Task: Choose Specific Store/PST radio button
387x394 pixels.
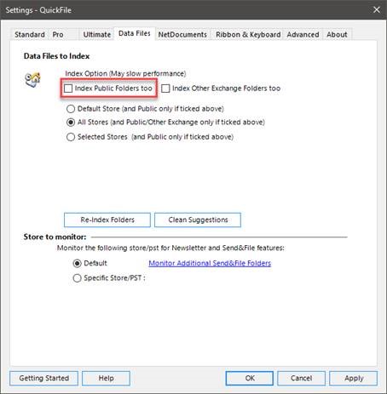Action: click(77, 278)
